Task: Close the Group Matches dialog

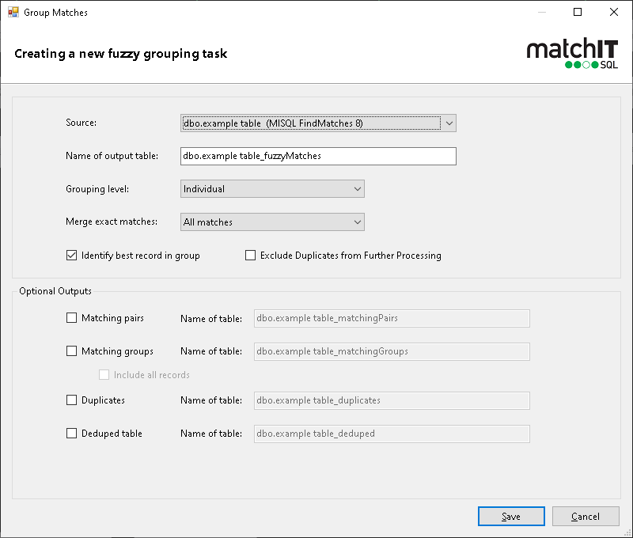Action: 614,12
